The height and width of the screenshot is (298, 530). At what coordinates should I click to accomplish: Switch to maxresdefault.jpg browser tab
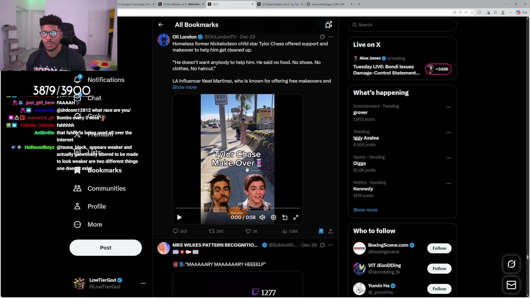pyautogui.click(x=330, y=4)
